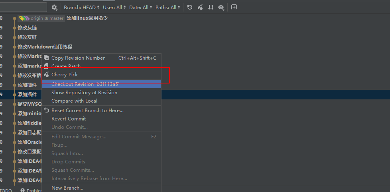Image resolution: width=390 pixels, height=192 pixels.
Task: Click the Squash Commits... entry
Action: point(101,170)
